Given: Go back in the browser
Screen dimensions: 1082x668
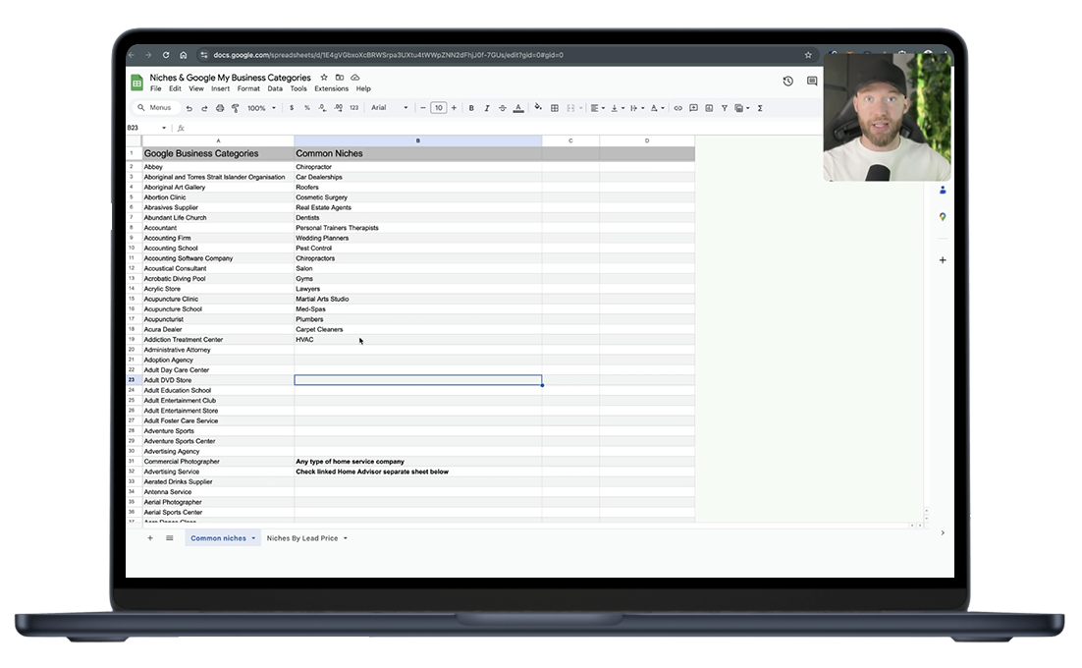Looking at the screenshot, I should (132, 54).
